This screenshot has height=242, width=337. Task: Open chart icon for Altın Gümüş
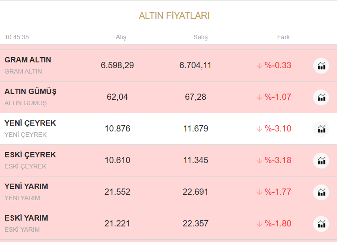(321, 97)
